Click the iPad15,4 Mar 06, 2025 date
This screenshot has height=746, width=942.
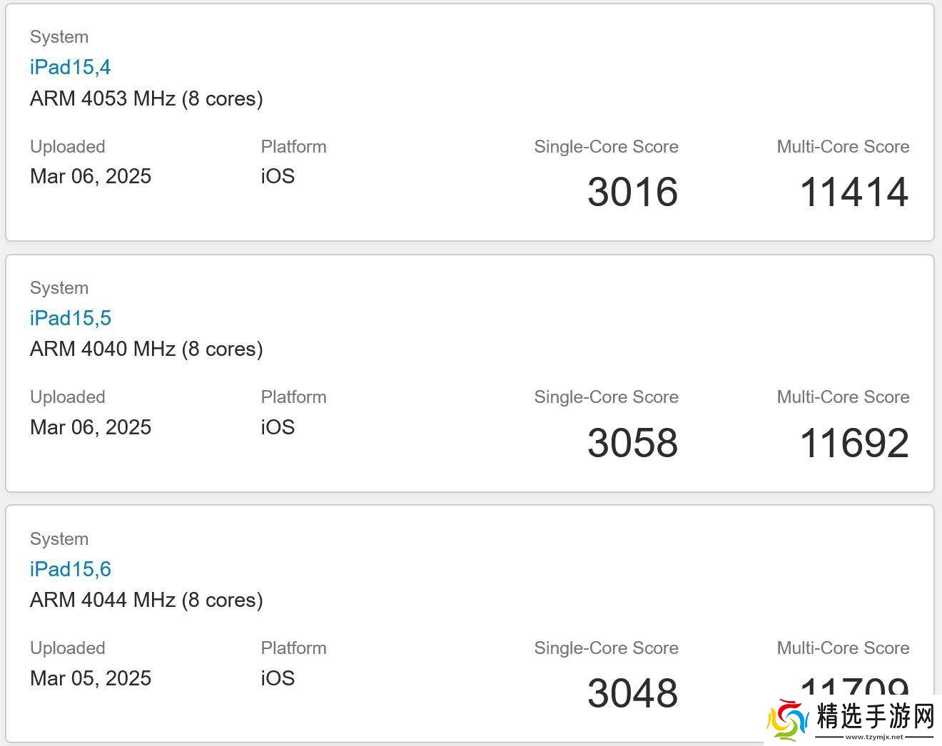pos(91,176)
